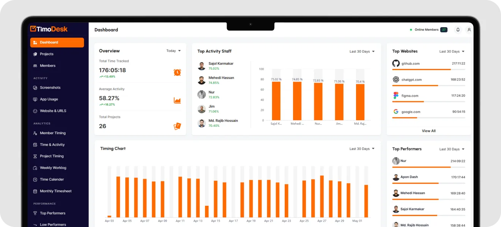Open Top Websites Last 30 Days dropdown

pyautogui.click(x=452, y=51)
